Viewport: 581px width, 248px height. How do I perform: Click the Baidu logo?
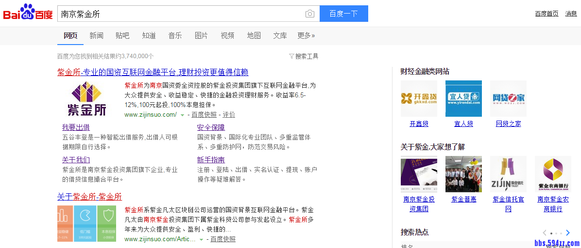point(28,12)
